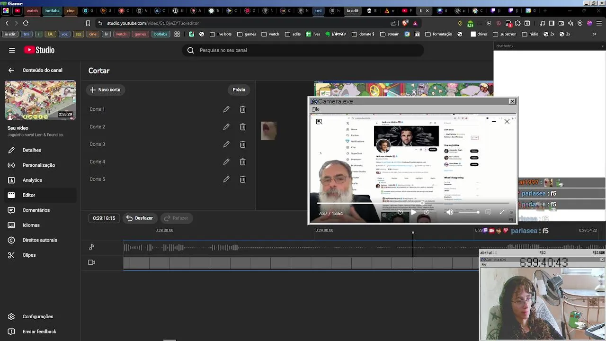
Task: Click the Prévia button
Action: click(x=239, y=90)
